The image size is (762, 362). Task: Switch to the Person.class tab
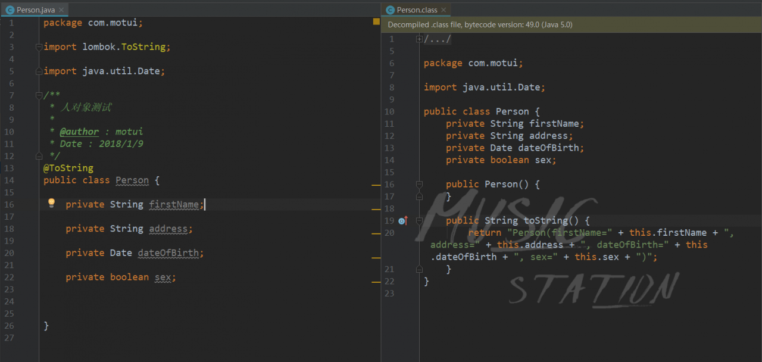pos(417,10)
